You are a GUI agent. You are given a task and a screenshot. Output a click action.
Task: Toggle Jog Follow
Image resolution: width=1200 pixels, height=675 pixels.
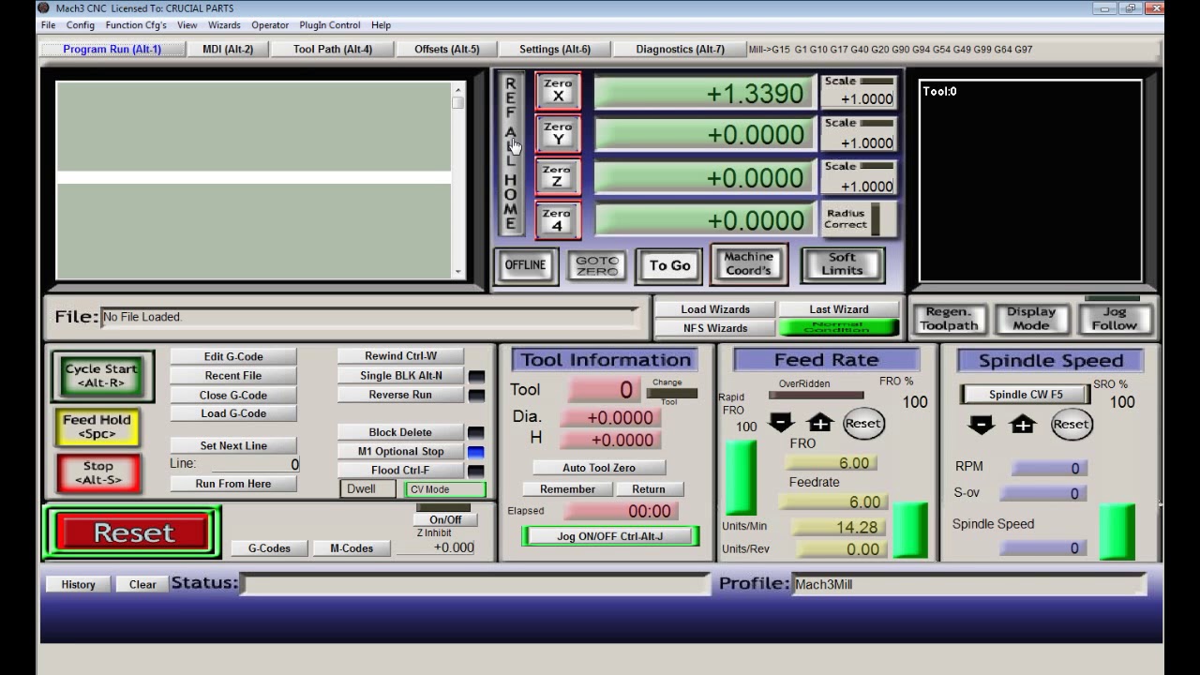pyautogui.click(x=1114, y=319)
